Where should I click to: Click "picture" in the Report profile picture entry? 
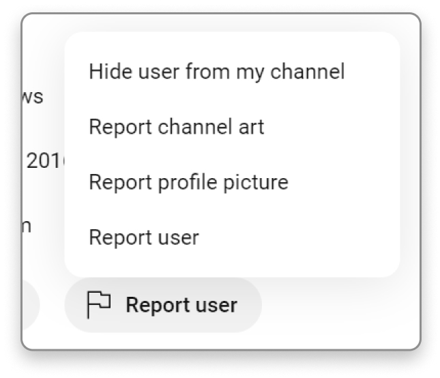pos(259,182)
